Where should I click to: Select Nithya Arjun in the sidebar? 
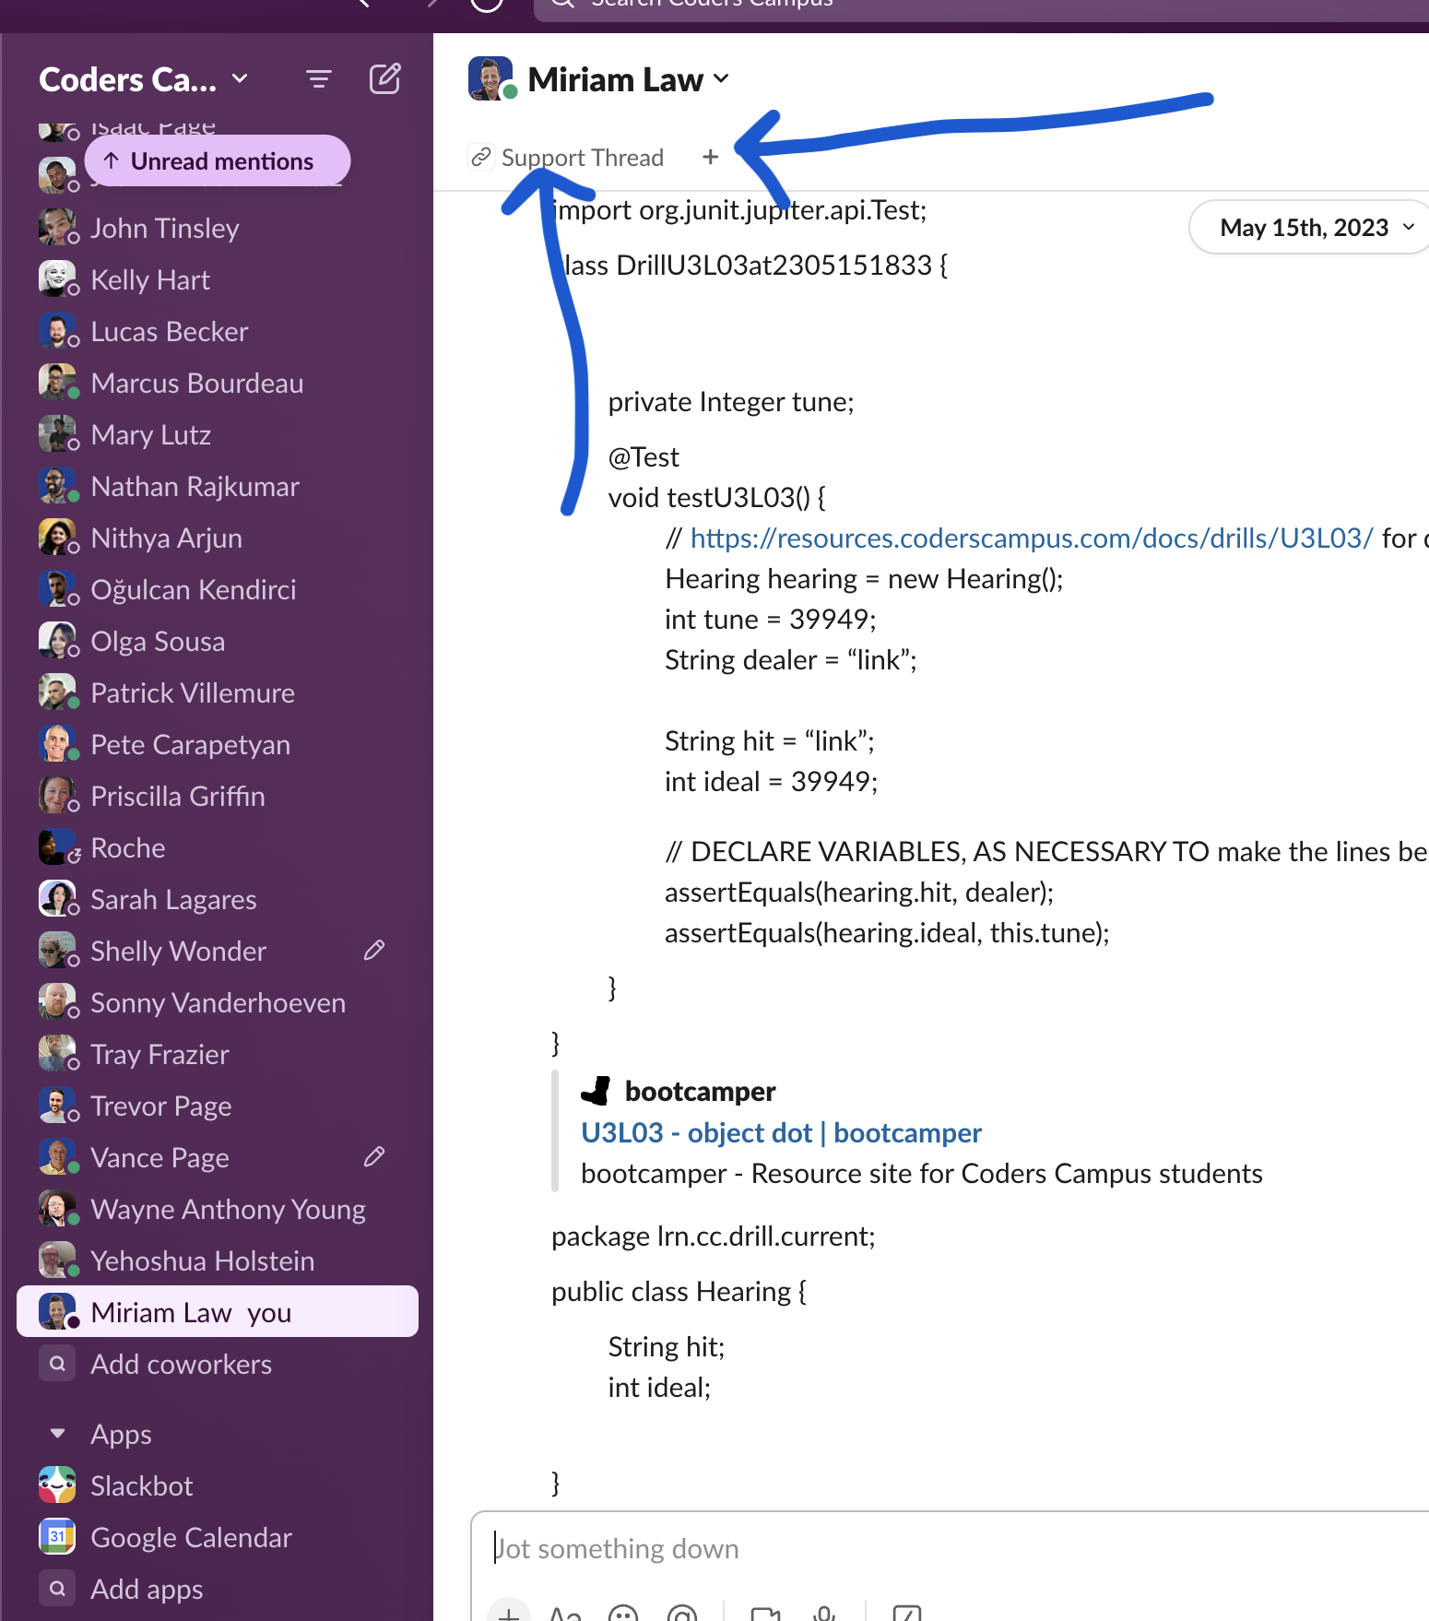[x=218, y=538]
